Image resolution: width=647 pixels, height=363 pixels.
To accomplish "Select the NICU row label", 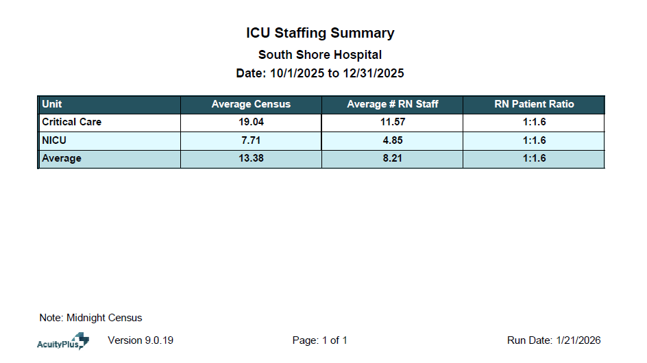I will pos(54,140).
